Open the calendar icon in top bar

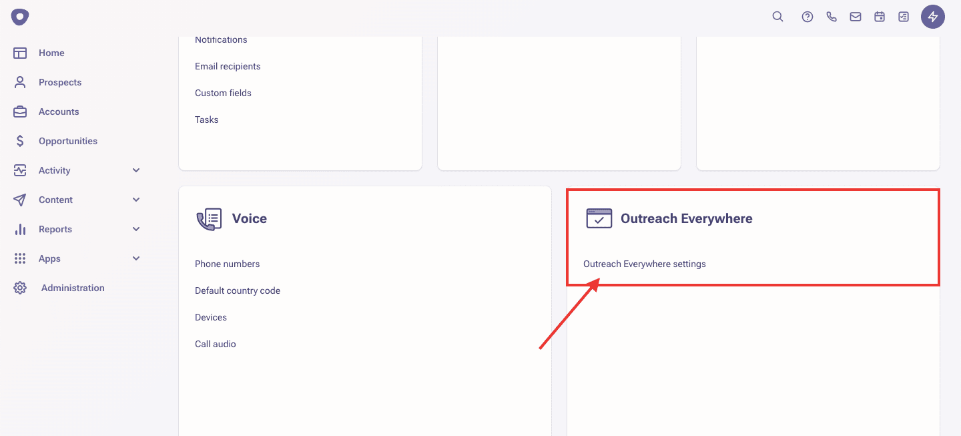click(x=880, y=17)
